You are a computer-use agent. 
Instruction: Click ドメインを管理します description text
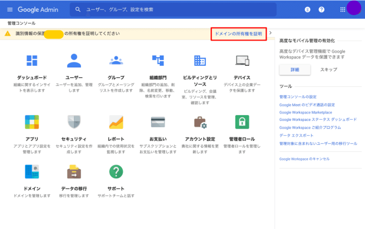tap(32, 196)
